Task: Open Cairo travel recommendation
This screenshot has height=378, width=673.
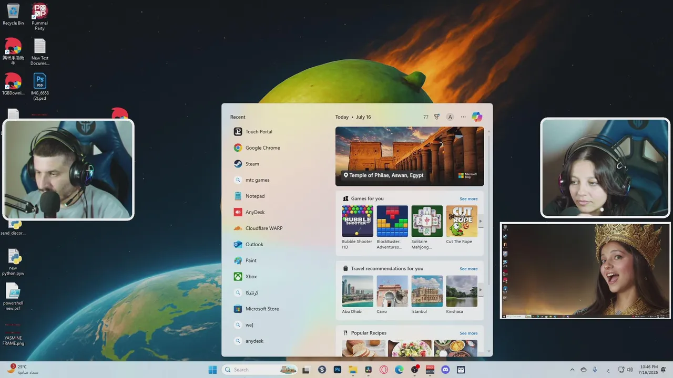Action: pyautogui.click(x=392, y=295)
